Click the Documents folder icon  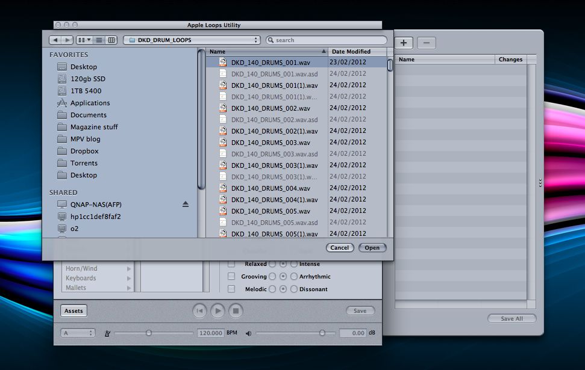[62, 115]
